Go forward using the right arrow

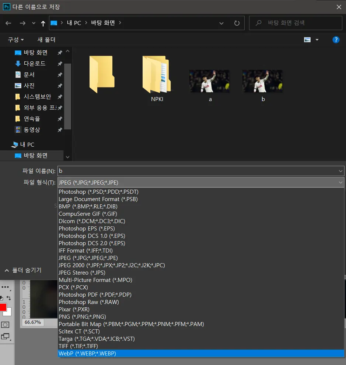tap(22, 23)
